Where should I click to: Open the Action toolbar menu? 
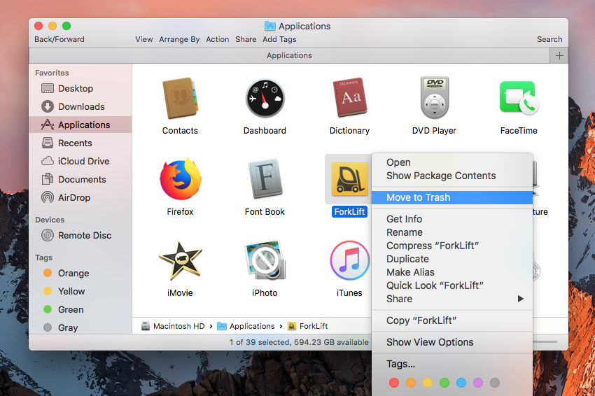[x=218, y=39]
